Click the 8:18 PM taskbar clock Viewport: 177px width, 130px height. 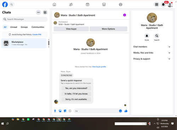pos(165,120)
